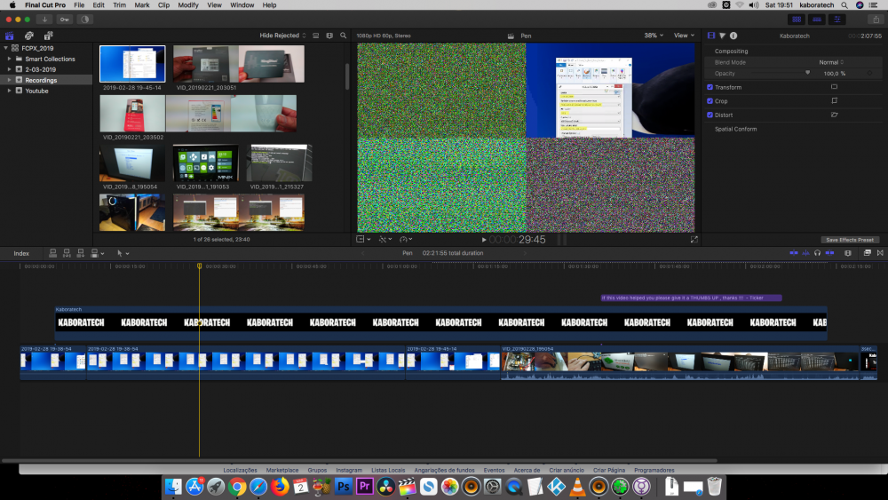This screenshot has height=500, width=888.
Task: Click append clip to storyline button
Action: tap(81, 253)
